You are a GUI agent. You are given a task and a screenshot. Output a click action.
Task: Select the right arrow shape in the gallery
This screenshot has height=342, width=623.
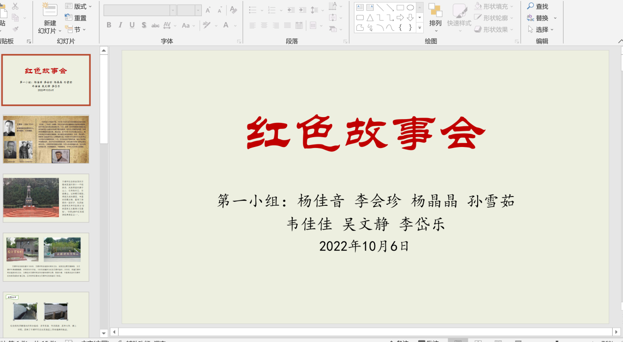401,18
